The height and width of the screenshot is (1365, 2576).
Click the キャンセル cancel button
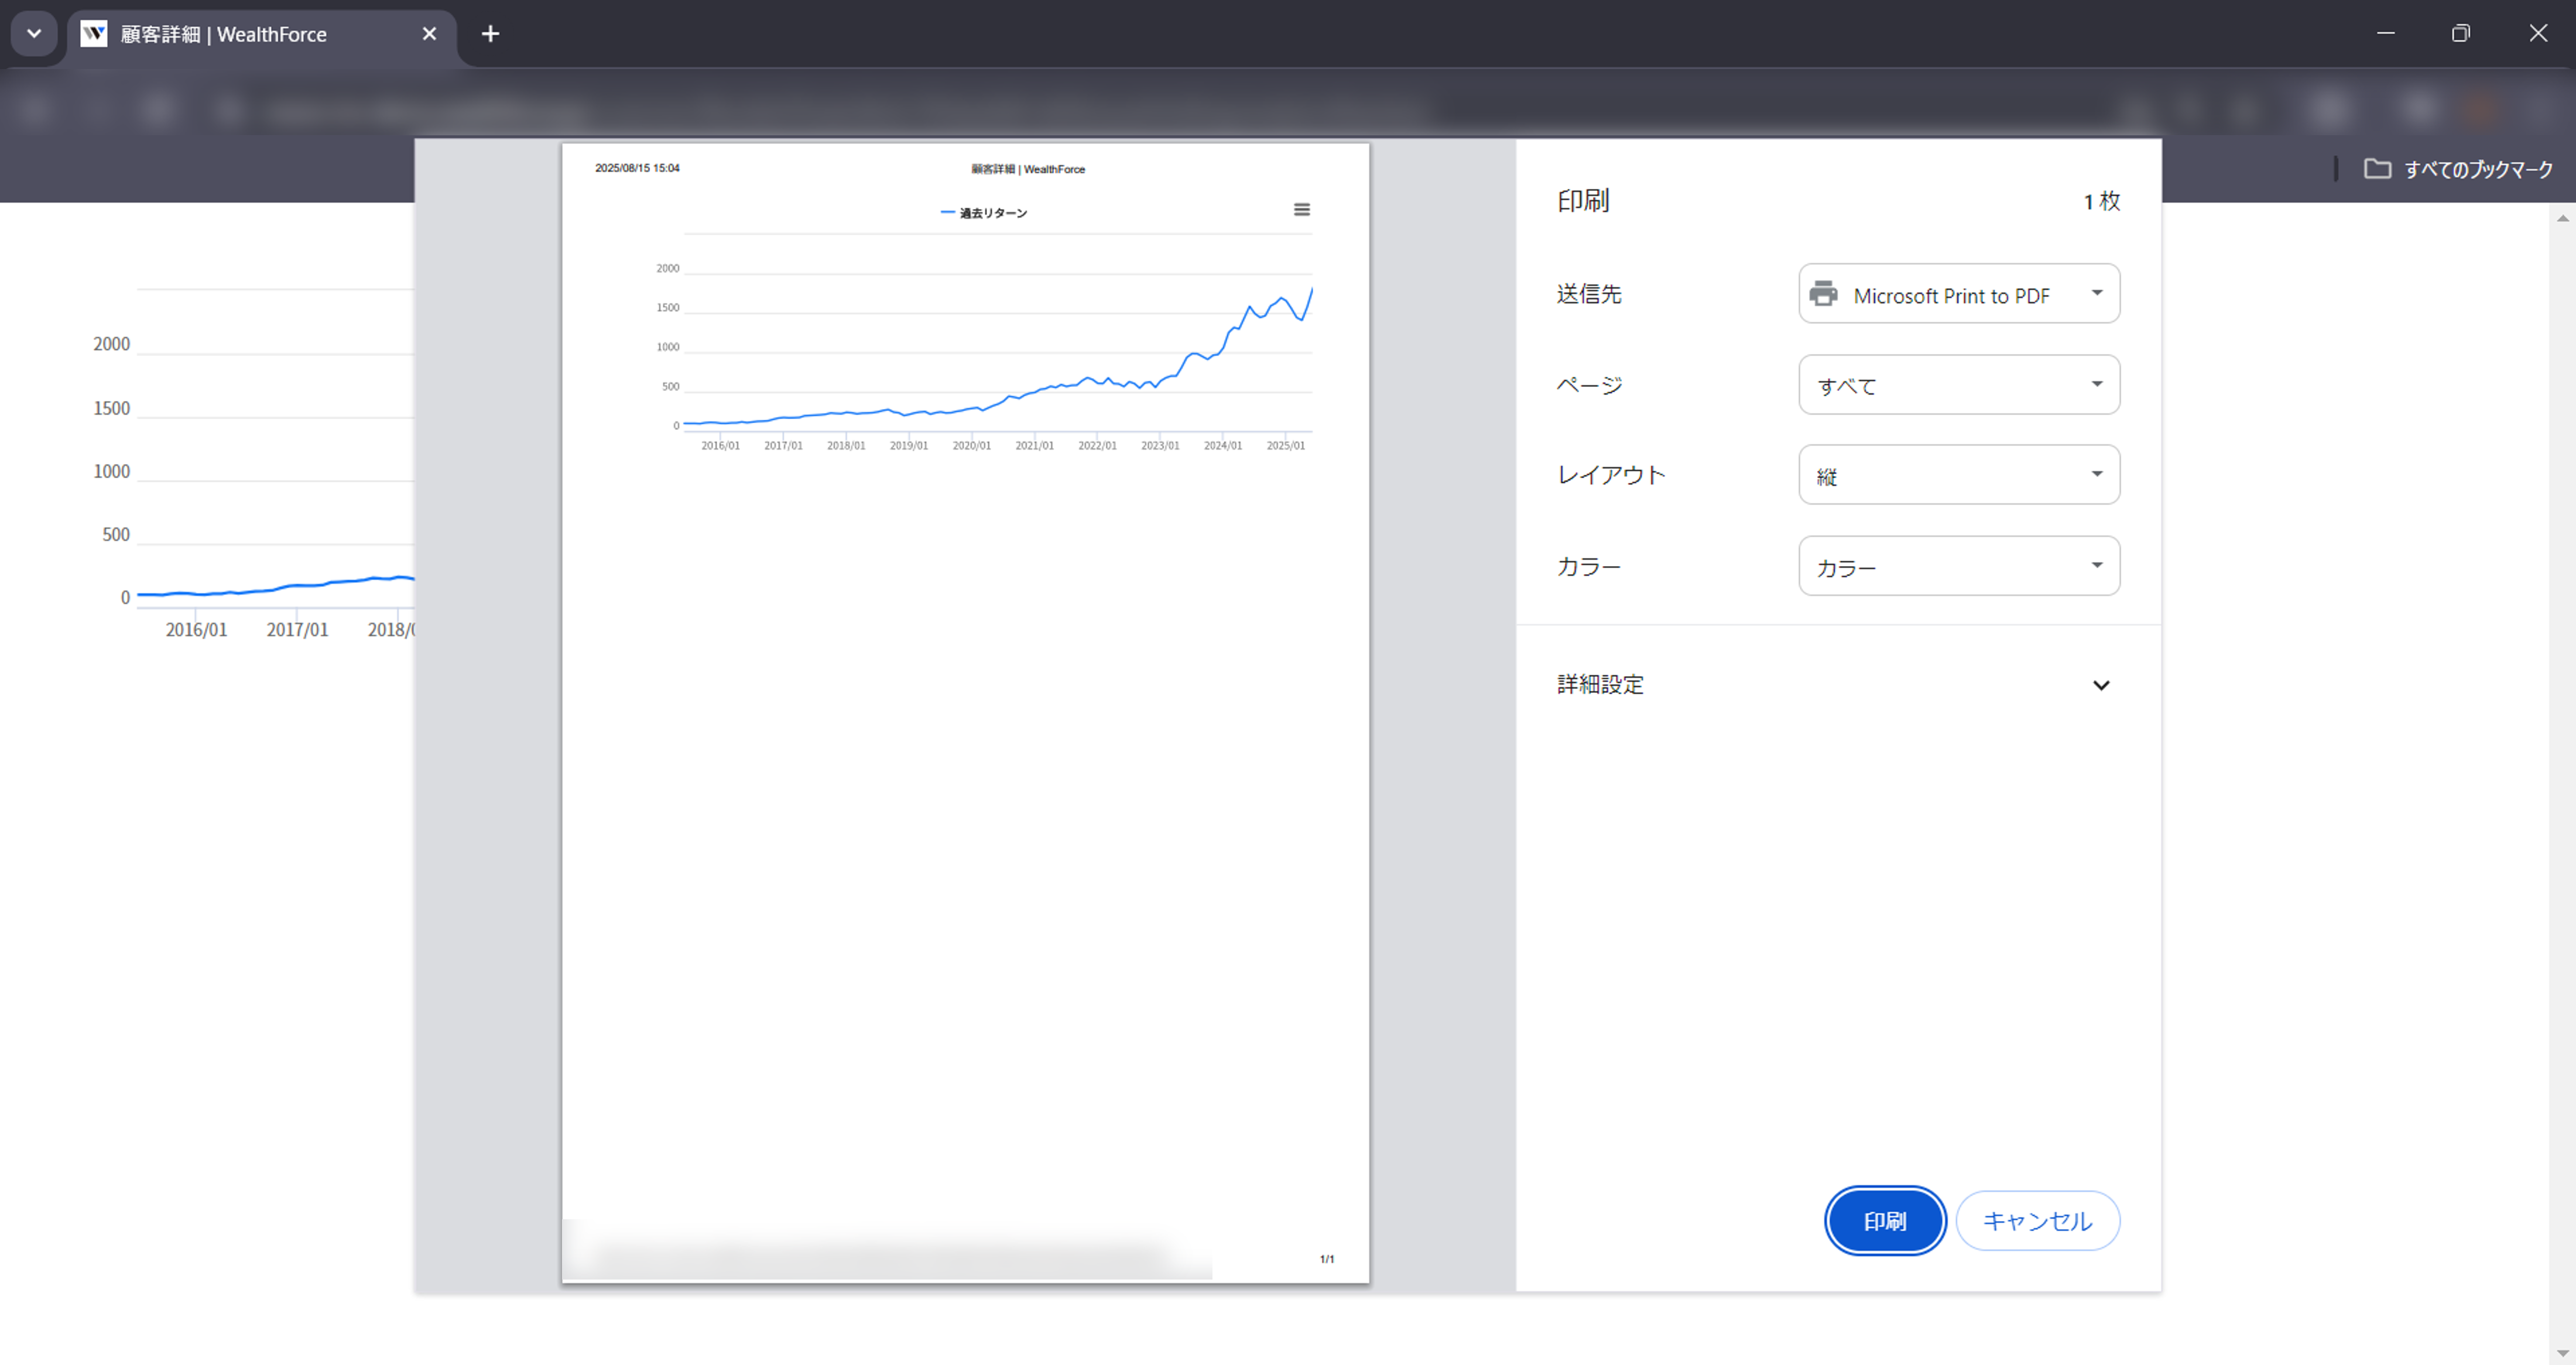point(2037,1220)
